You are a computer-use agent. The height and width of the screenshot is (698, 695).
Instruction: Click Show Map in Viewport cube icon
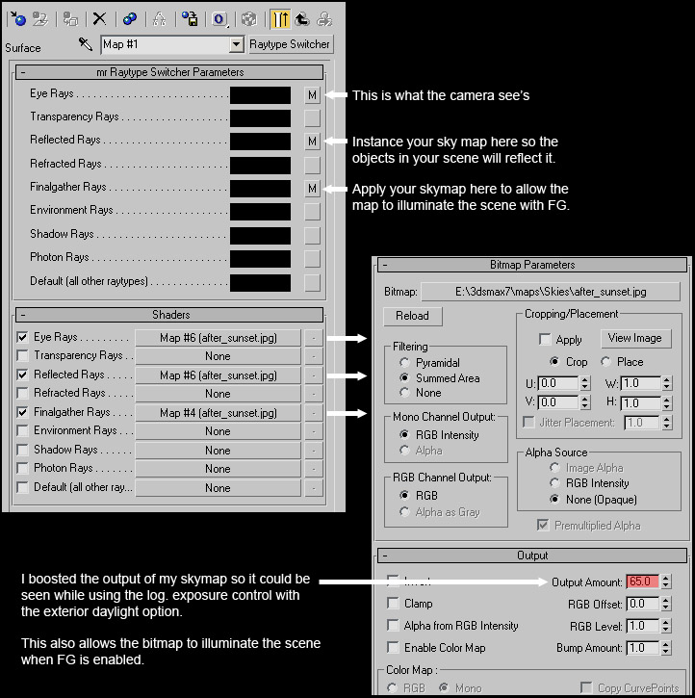pyautogui.click(x=248, y=19)
